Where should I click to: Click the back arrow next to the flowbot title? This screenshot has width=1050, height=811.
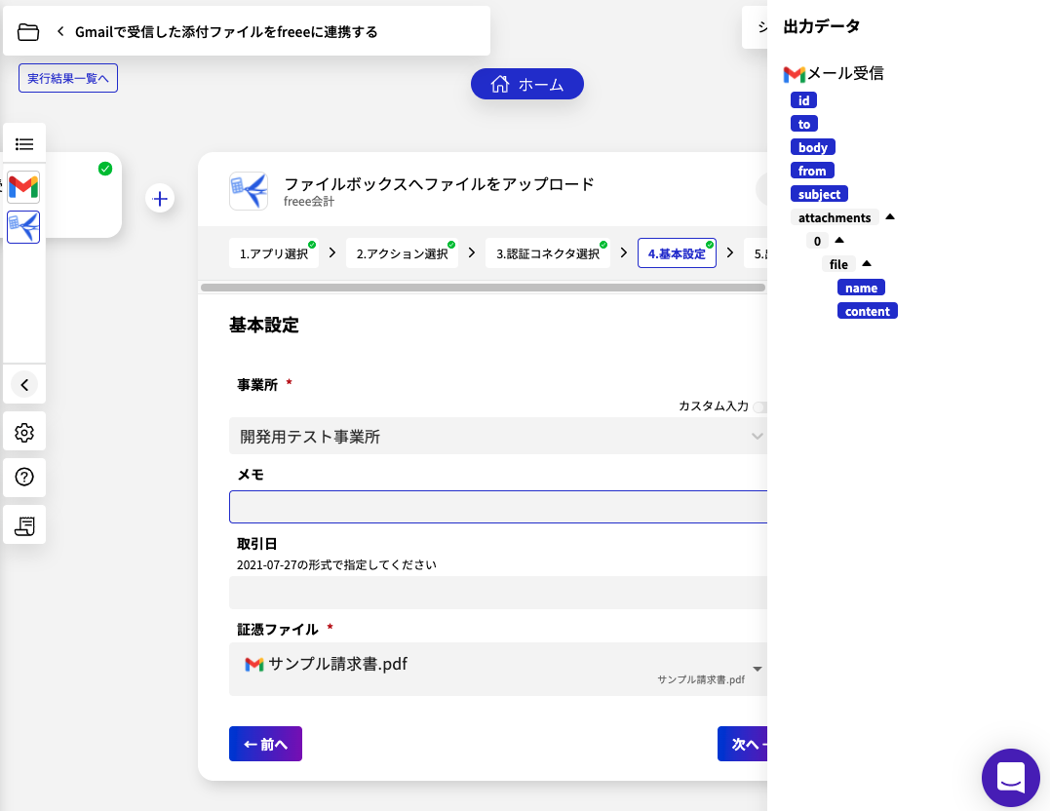60,30
